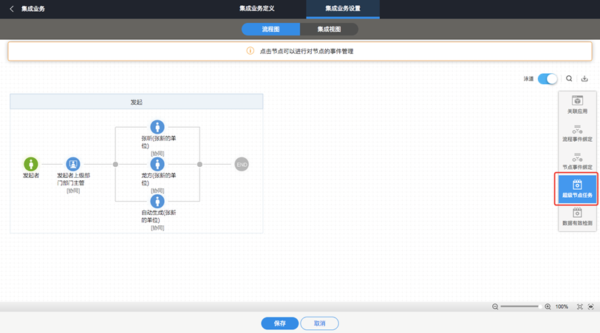Viewport: 600px width, 333px height.
Task: Adjust the zoom level slider
Action: tap(521, 306)
